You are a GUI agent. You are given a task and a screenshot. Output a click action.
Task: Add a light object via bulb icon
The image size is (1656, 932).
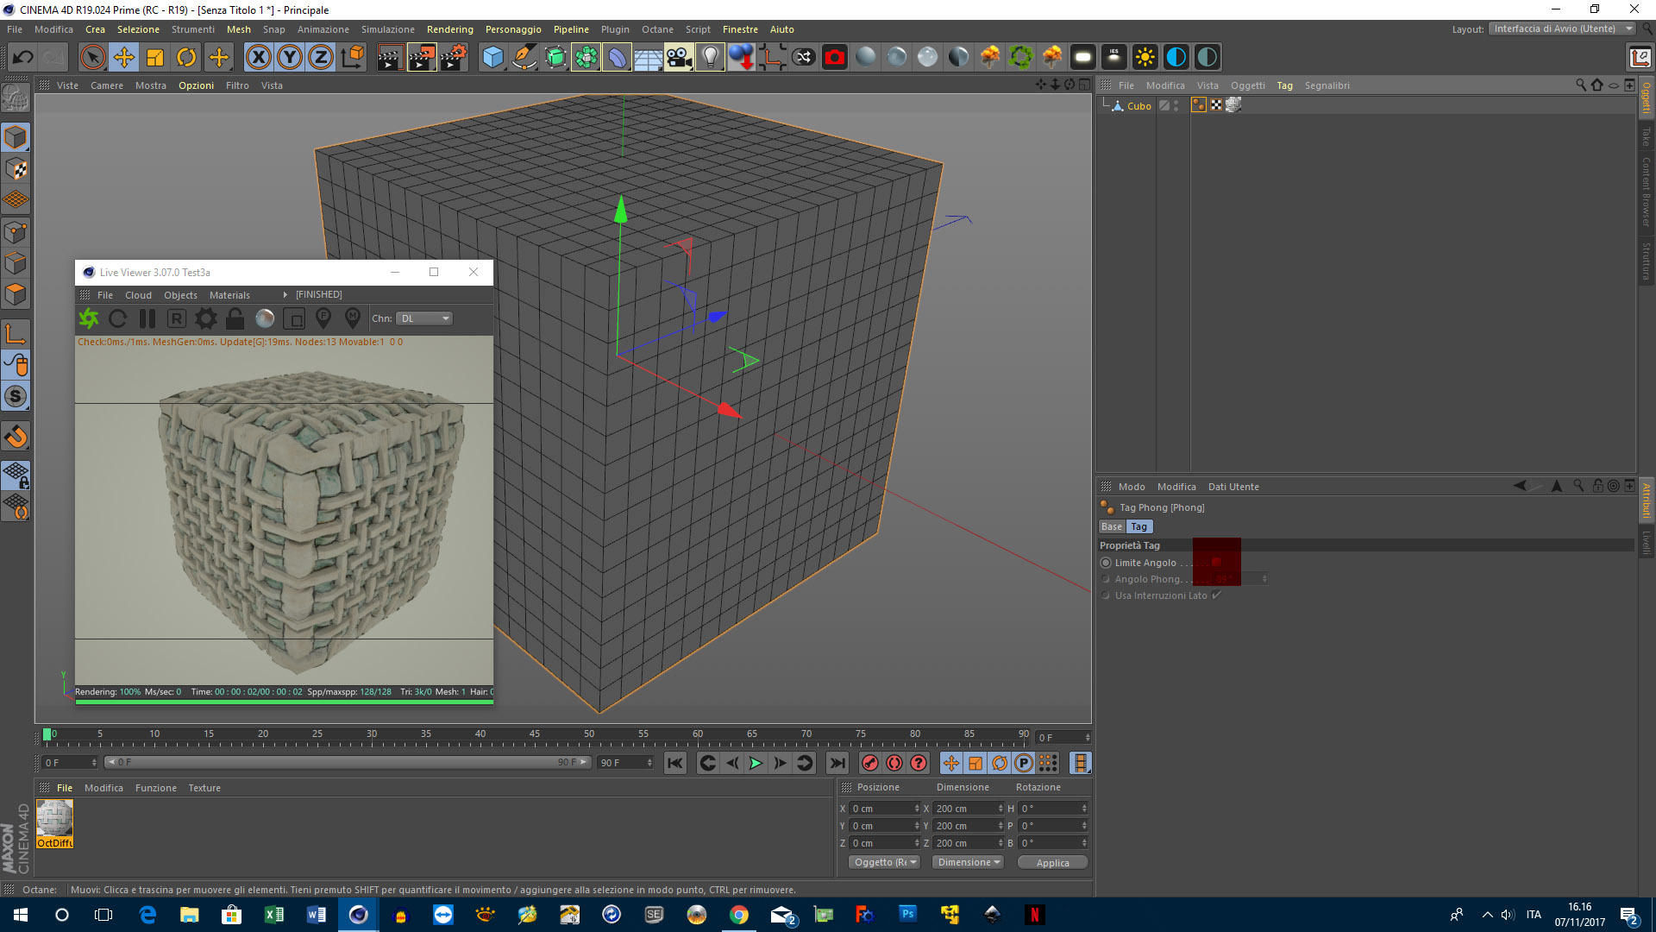click(x=710, y=58)
